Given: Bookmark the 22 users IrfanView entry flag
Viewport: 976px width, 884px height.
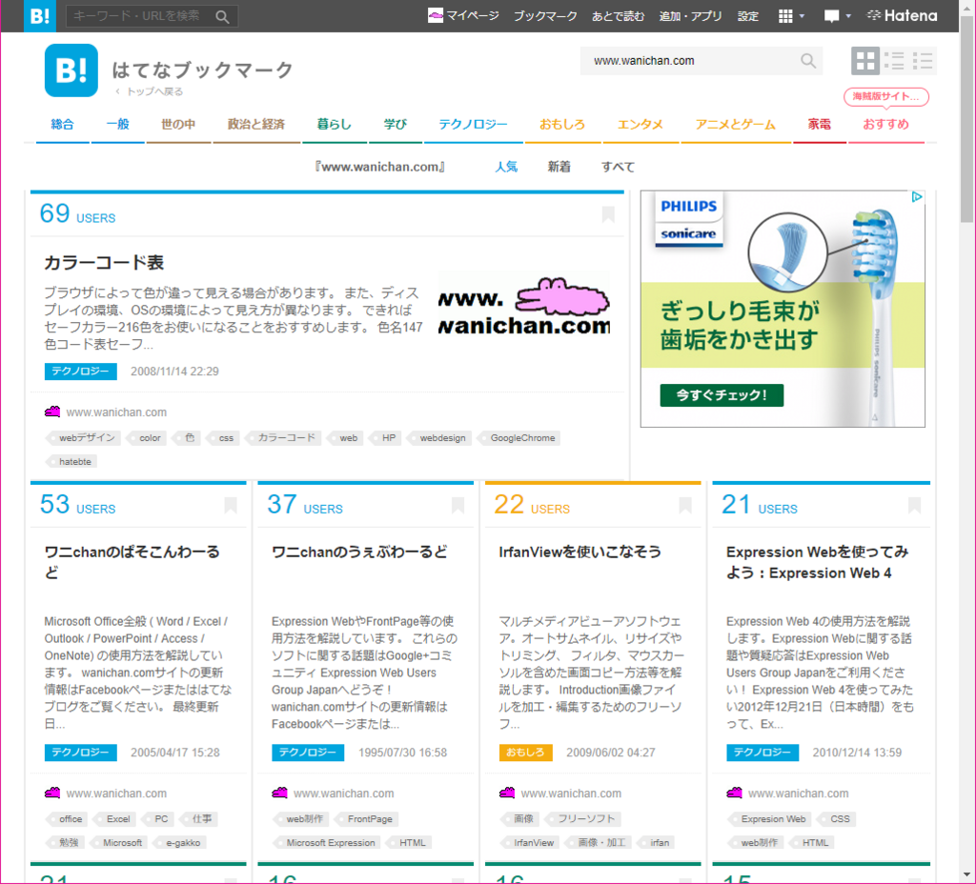Looking at the screenshot, I should click(x=684, y=505).
